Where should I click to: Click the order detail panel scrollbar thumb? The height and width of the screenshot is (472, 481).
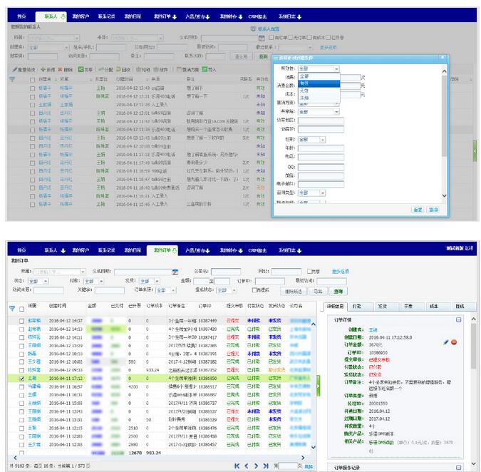[473, 346]
